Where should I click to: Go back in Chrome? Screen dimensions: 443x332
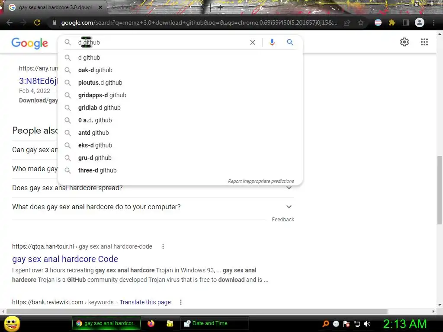(10, 22)
